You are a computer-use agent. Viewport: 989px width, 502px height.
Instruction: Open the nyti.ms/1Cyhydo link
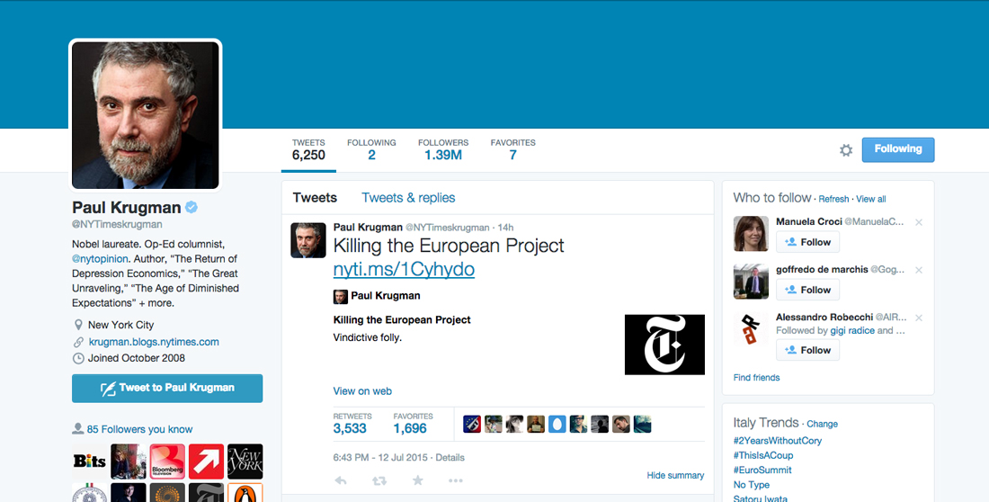point(404,269)
